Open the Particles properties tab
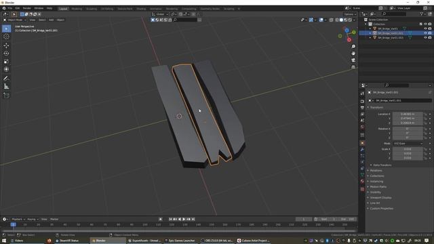The height and width of the screenshot is (244, 434). pyautogui.click(x=362, y=156)
